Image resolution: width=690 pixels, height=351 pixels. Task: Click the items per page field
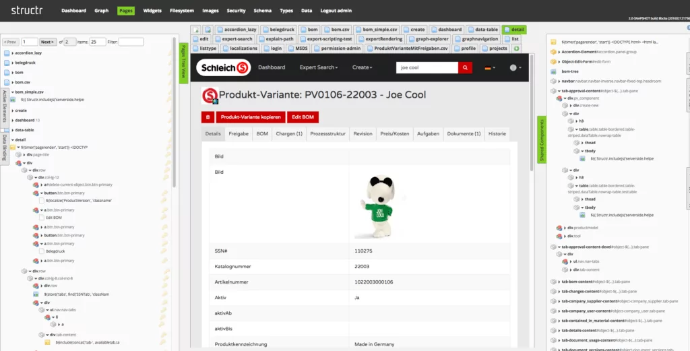pos(98,42)
